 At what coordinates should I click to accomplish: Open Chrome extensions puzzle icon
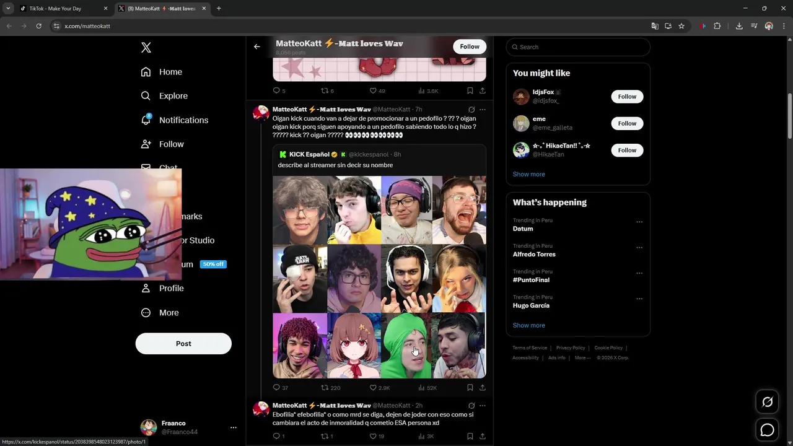click(x=717, y=26)
